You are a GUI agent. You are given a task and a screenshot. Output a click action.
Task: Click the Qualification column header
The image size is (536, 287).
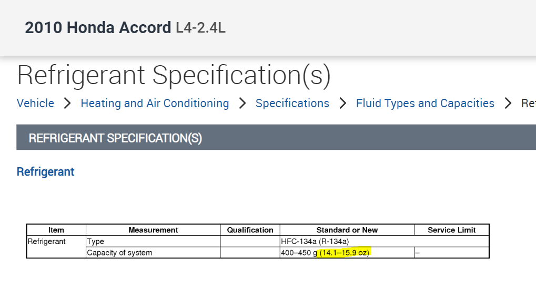[x=250, y=230]
